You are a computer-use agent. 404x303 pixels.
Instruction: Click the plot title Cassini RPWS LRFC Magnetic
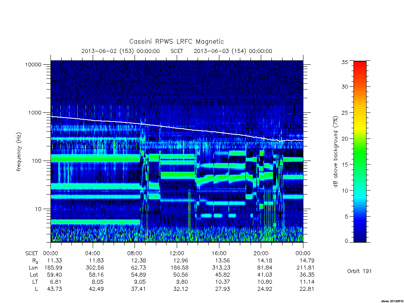176,41
